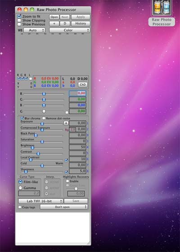Click the Brightness value field showing 50
Screen dimensions: 180x252
77,147
